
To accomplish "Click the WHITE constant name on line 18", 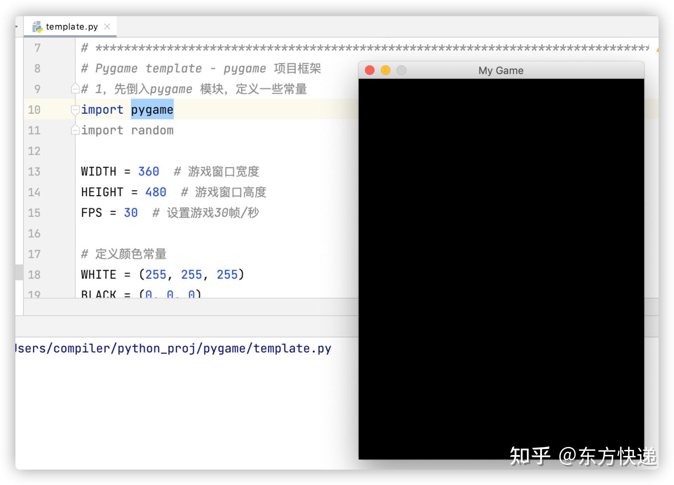I will click(99, 275).
